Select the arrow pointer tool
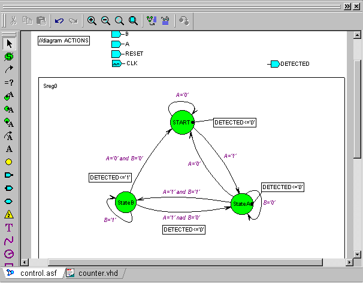 [x=9, y=44]
